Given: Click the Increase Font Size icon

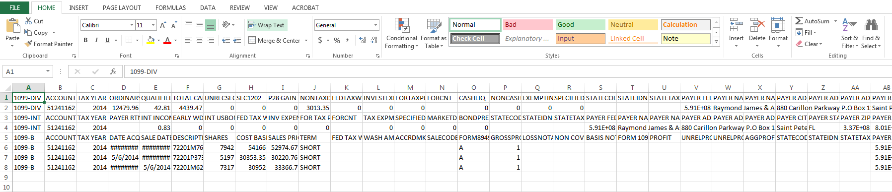Looking at the screenshot, I should point(163,25).
